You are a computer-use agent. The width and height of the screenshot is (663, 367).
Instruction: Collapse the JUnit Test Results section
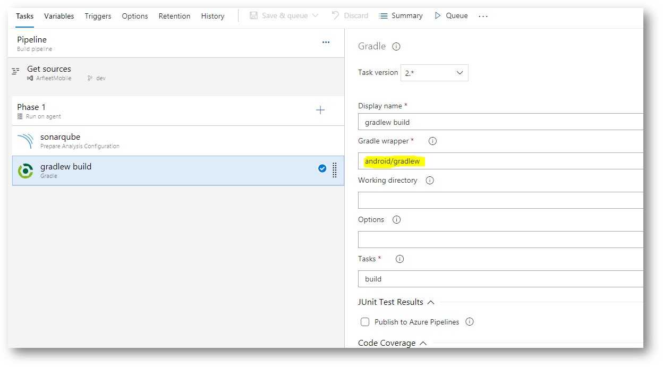pos(431,302)
